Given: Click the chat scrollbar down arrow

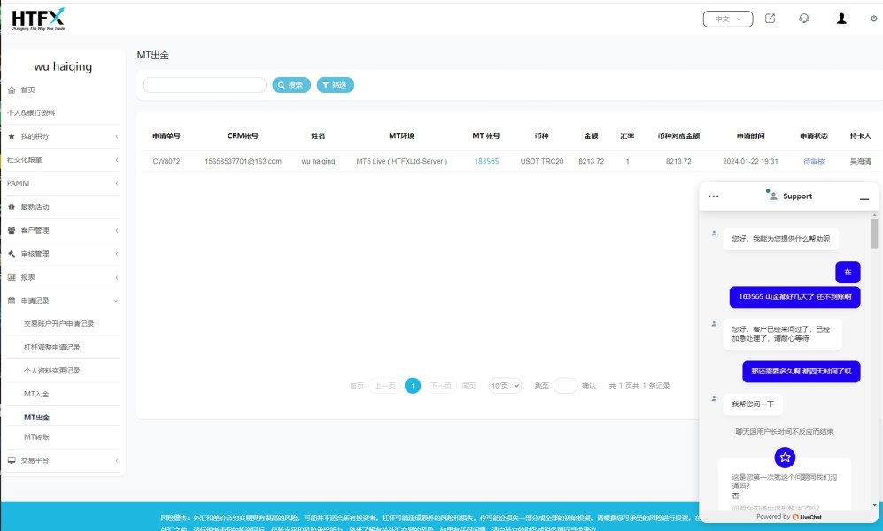Looking at the screenshot, I should point(874,505).
